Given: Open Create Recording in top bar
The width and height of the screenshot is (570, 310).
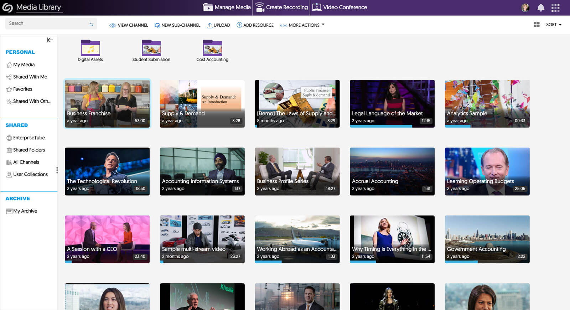Looking at the screenshot, I should [x=282, y=7].
